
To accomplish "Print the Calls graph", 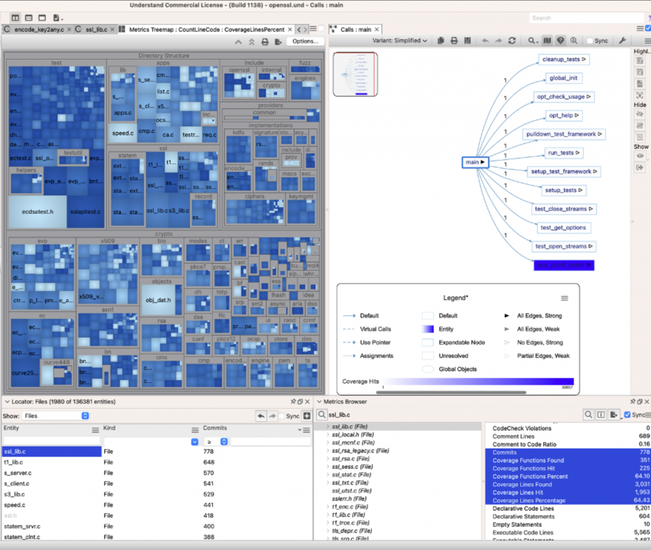I will click(x=454, y=40).
